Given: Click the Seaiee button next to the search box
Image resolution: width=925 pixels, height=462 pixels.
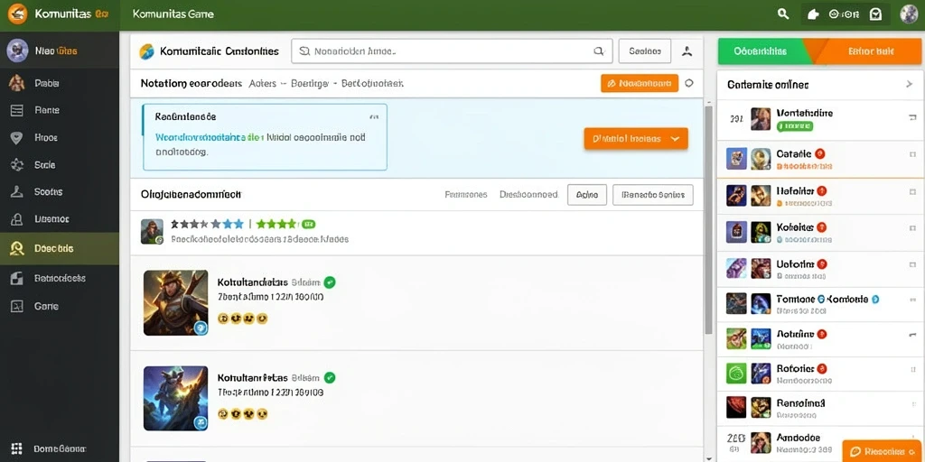Looking at the screenshot, I should pyautogui.click(x=644, y=51).
